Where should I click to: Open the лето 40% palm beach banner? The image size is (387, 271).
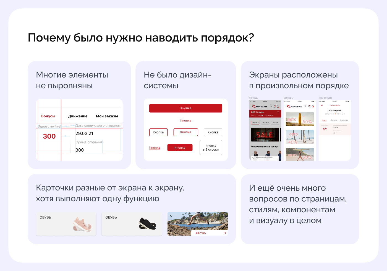(x=300, y=137)
